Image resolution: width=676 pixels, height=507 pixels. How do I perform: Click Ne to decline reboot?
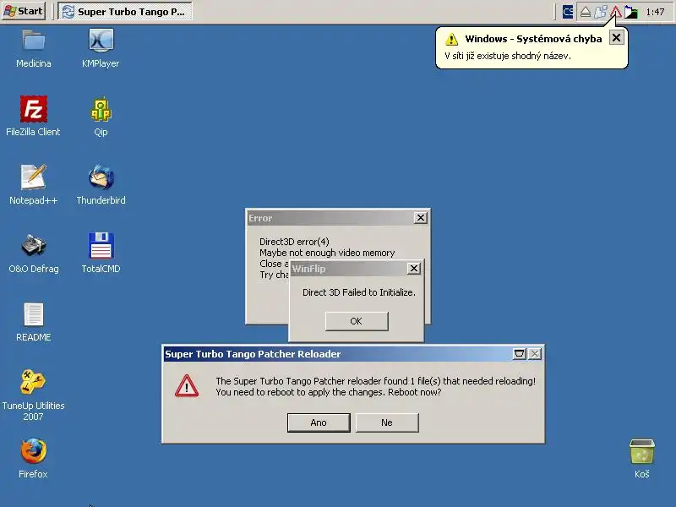(387, 422)
